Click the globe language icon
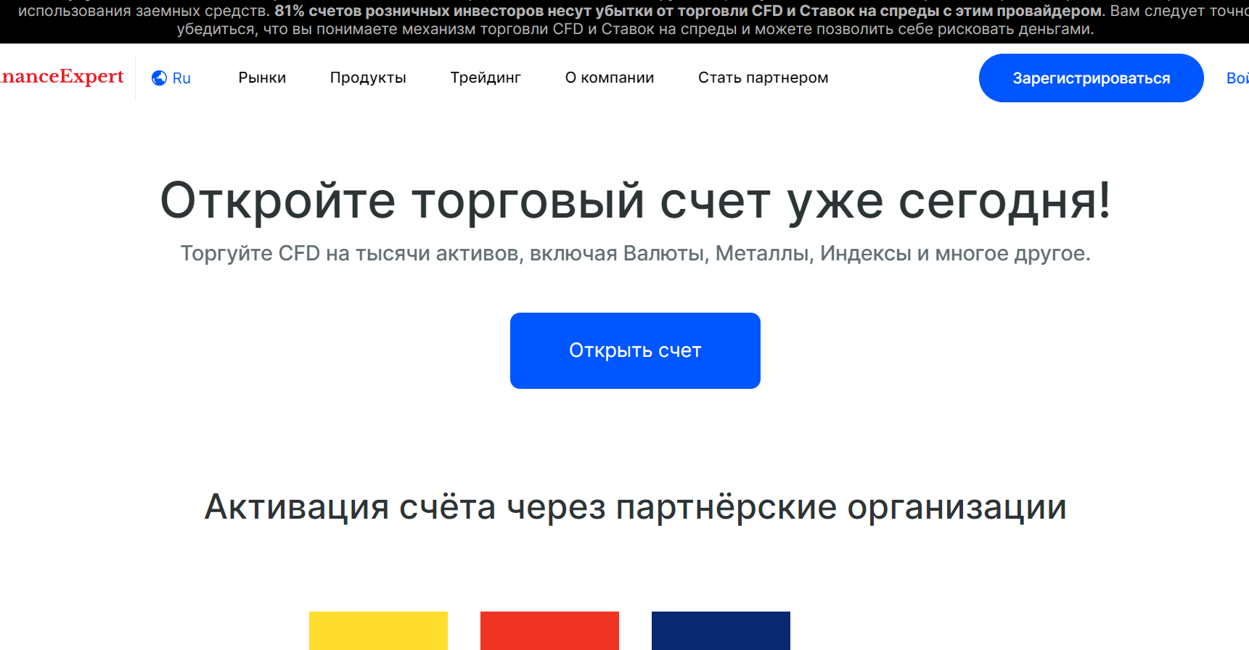The height and width of the screenshot is (650, 1249). [159, 78]
